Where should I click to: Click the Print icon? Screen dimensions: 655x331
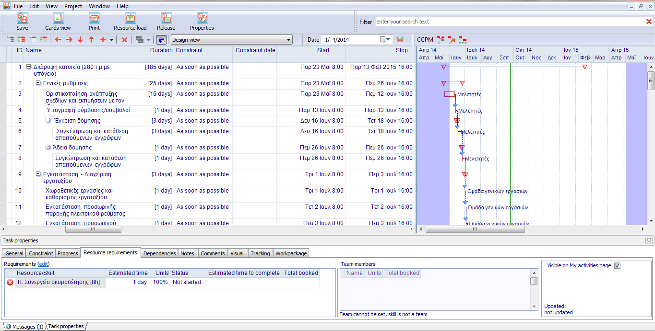pos(94,18)
